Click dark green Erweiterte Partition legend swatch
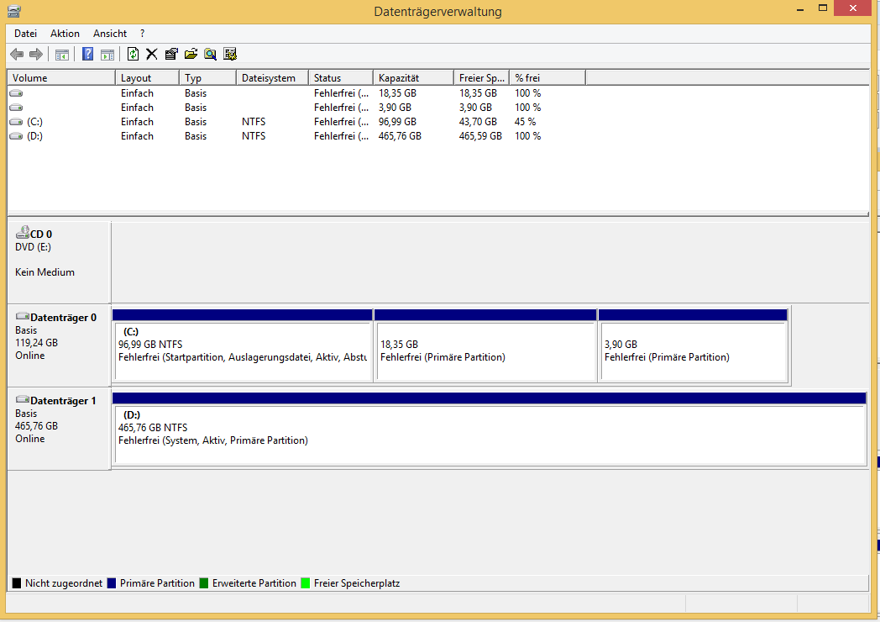The image size is (880, 622). 204,583
